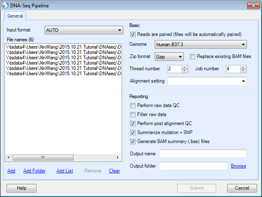Decrease the Thread number value

coord(185,71)
